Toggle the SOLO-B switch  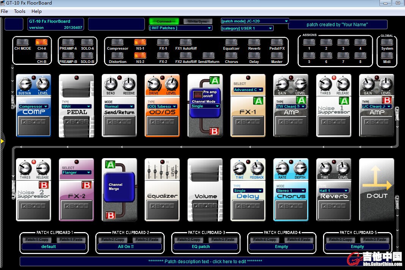click(x=87, y=55)
